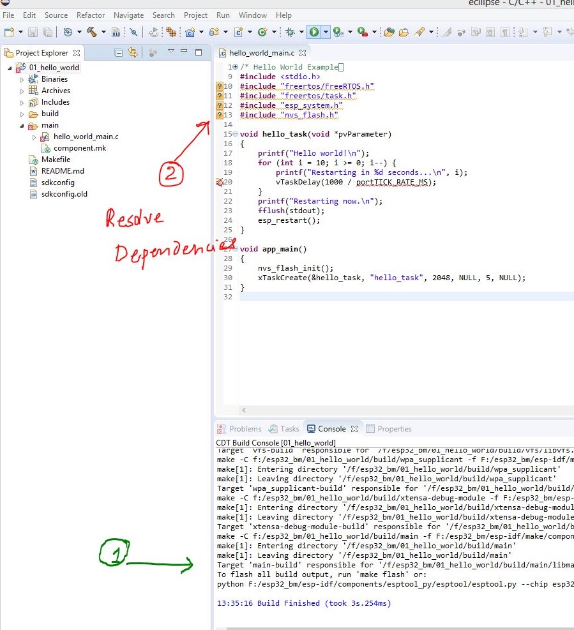This screenshot has height=630, width=574.
Task: Close the hello_world_main.c editor tab
Action: tap(303, 53)
